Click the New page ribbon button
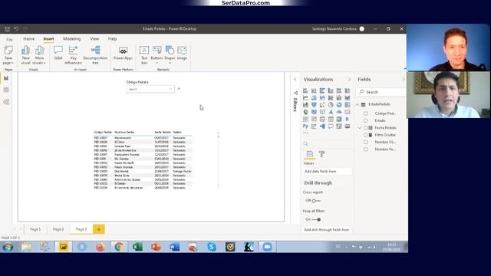491x276 pixels. click(x=8, y=55)
